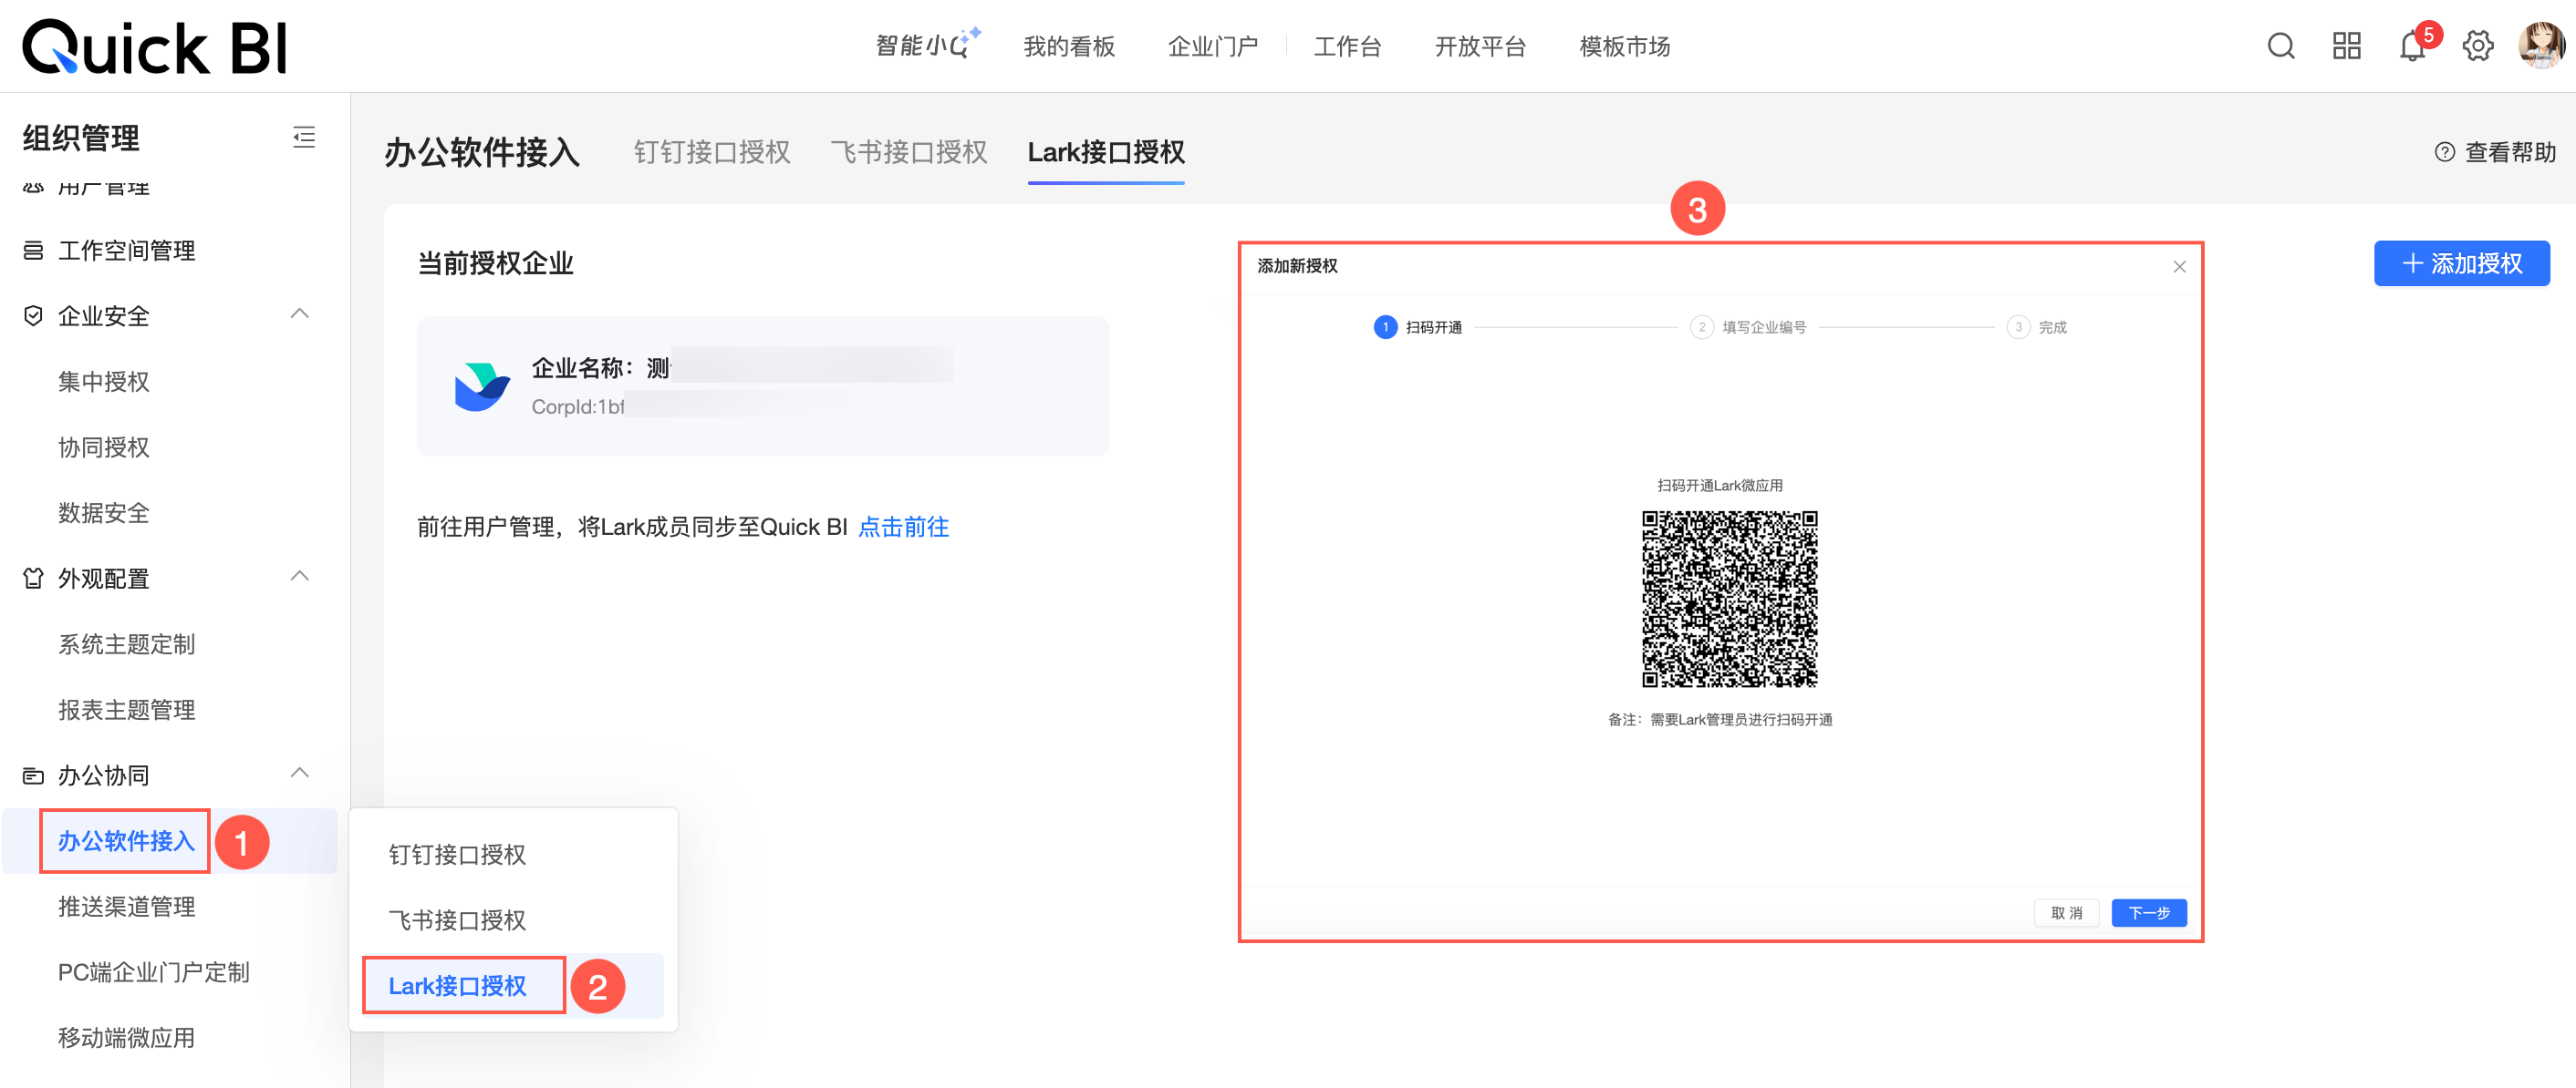Collapse the 组织管理 sidebar menu icon
This screenshot has height=1088, width=2576.
[304, 137]
